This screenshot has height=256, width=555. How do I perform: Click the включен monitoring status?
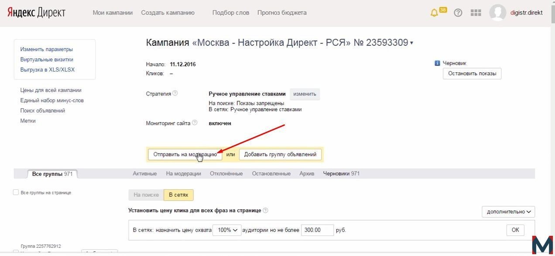220,123
